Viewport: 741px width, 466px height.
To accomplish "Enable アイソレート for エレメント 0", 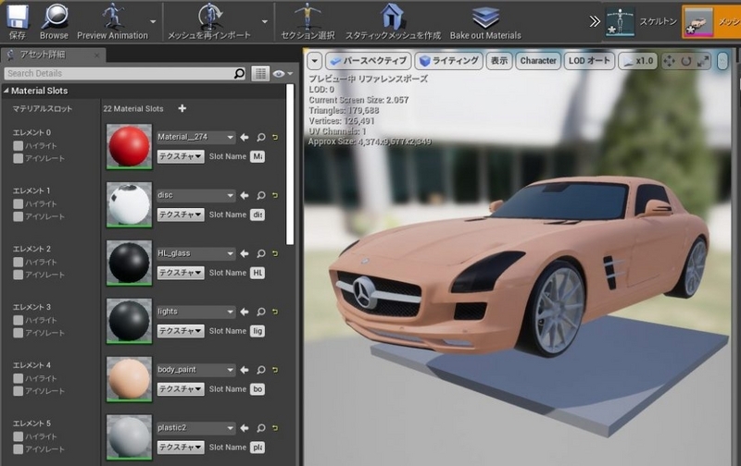I will (x=18, y=158).
